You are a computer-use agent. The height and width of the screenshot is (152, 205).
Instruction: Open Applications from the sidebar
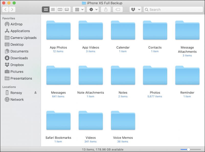[x=17, y=31]
